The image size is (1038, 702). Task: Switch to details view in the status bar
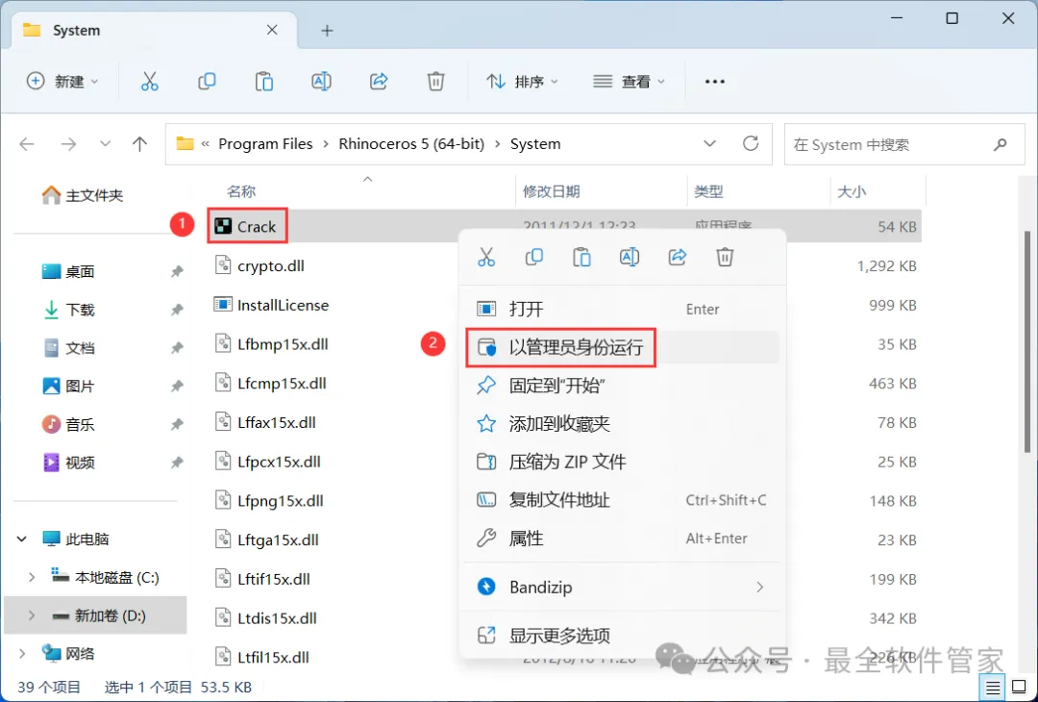(x=993, y=688)
